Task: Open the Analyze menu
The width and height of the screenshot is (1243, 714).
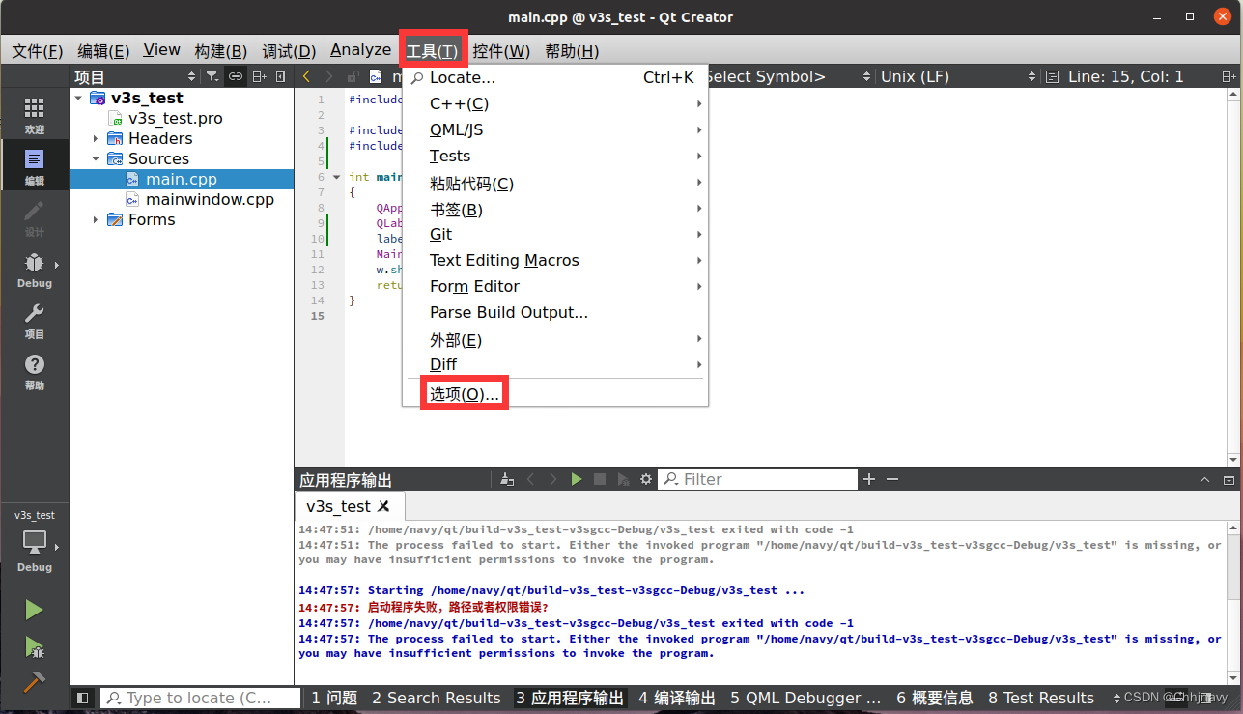Action: pos(360,50)
